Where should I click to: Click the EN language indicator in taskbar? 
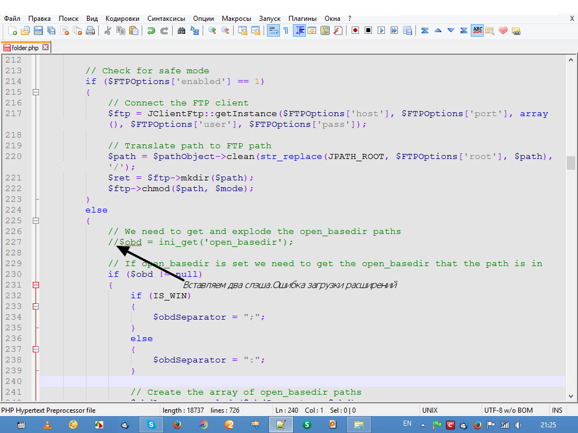click(407, 423)
